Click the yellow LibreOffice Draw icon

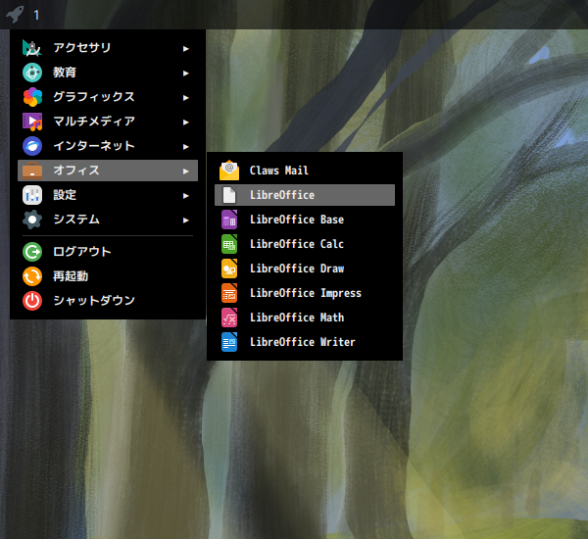coord(229,269)
